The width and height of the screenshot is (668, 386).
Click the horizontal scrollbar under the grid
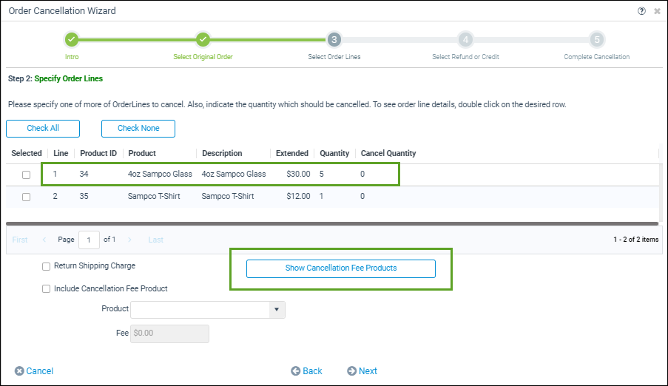332,223
